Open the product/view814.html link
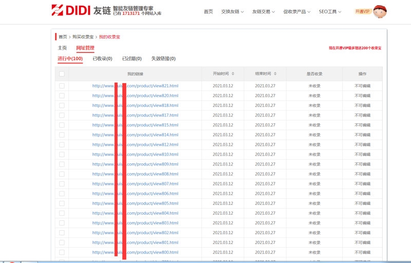This screenshot has height=263, width=411. tap(135, 135)
